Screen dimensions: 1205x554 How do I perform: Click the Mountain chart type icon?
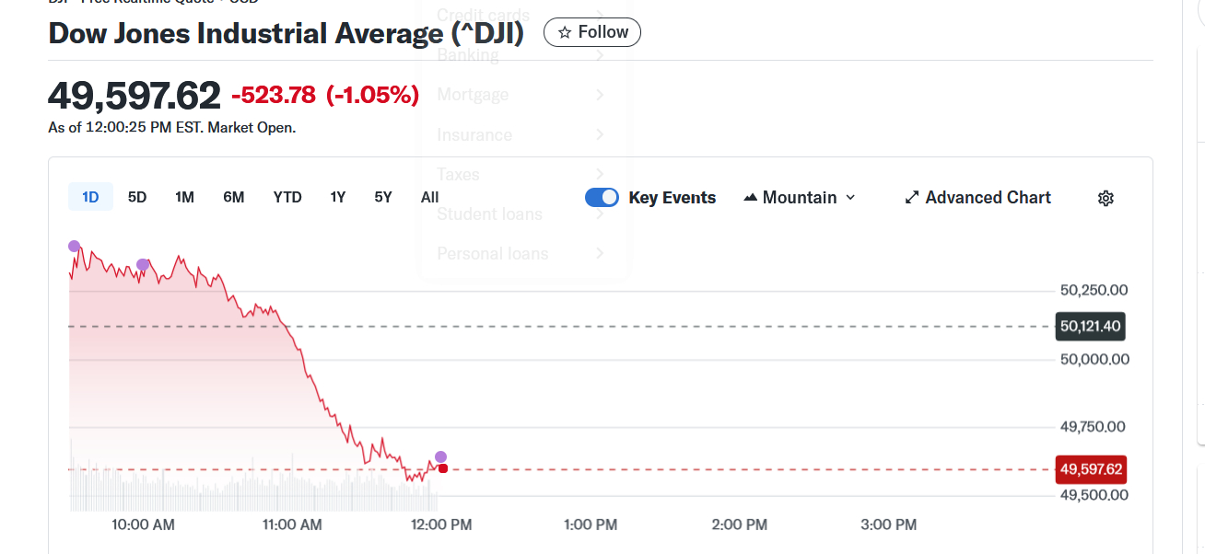(750, 198)
